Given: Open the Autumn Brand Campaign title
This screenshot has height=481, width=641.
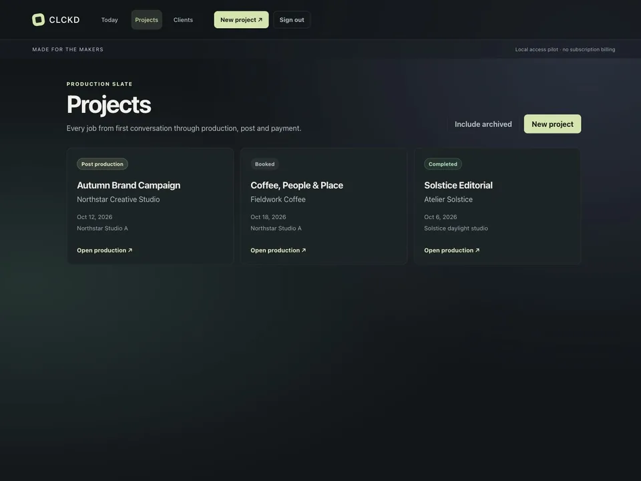Looking at the screenshot, I should 128,185.
